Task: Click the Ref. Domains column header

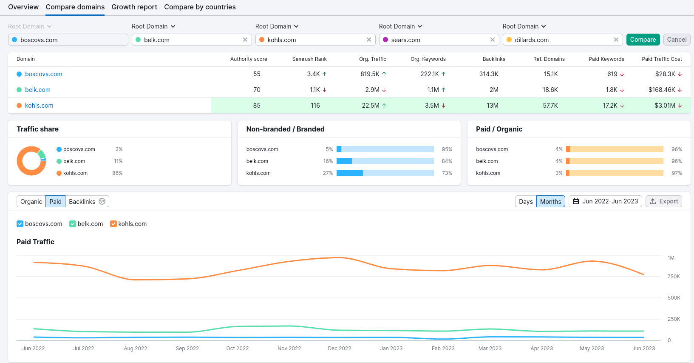Action: (549, 59)
